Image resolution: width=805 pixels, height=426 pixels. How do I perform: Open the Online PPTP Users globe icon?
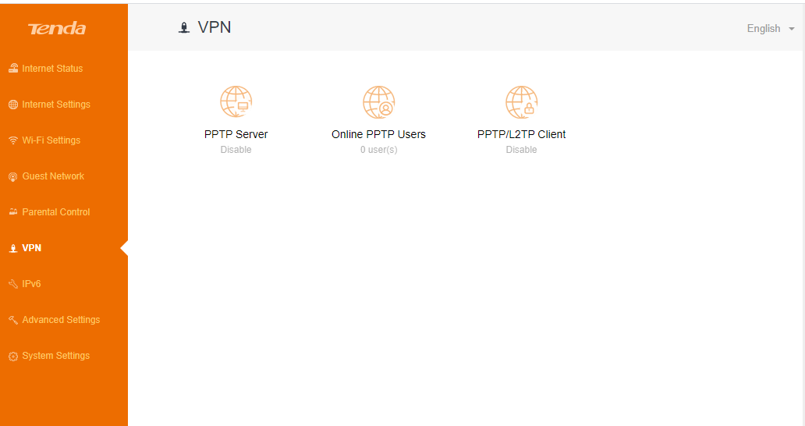379,101
